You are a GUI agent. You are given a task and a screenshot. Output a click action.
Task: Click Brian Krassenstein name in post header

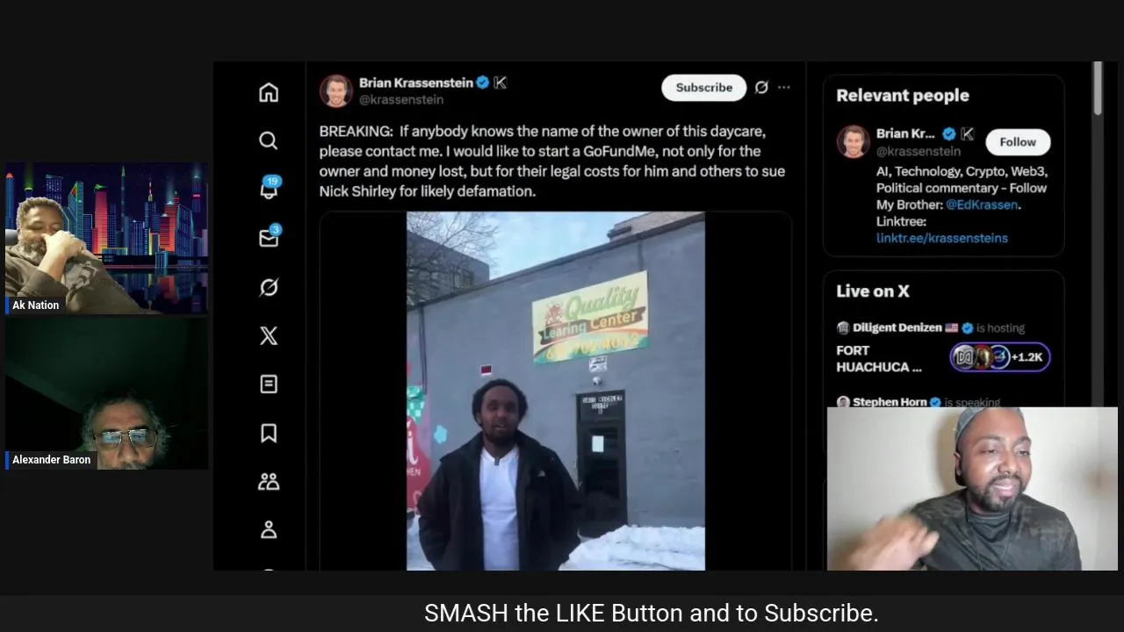pyautogui.click(x=416, y=83)
